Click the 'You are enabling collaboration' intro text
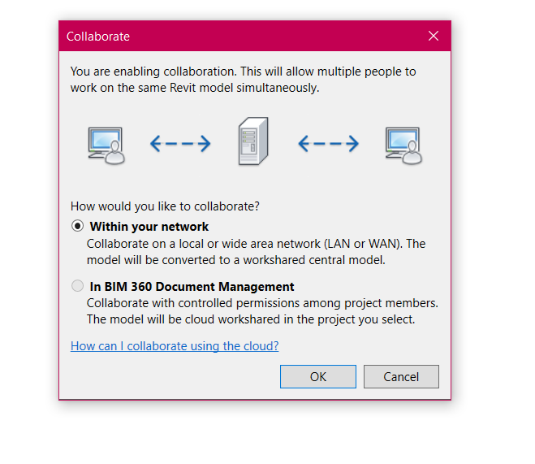Viewport: 535px width, 464px height. click(x=243, y=80)
